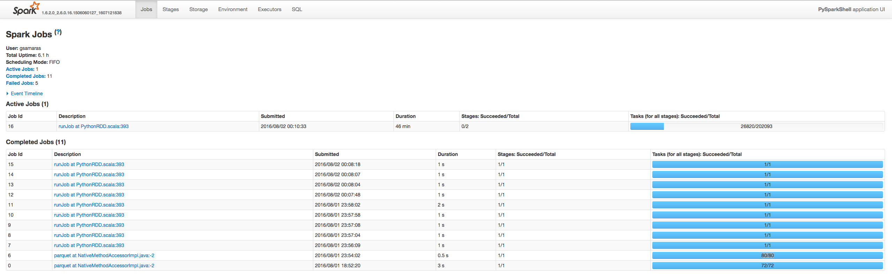This screenshot has width=892, height=276.
Task: Open job 11 runJob at PythonRDD link
Action: (89, 205)
